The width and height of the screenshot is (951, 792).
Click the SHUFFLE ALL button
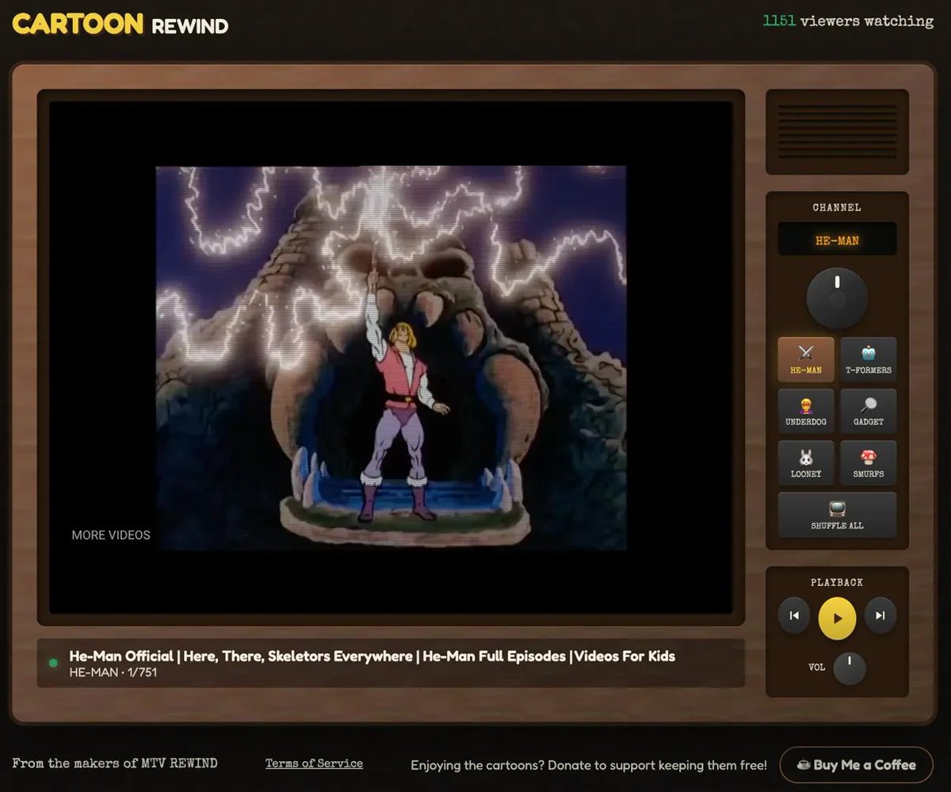[837, 515]
